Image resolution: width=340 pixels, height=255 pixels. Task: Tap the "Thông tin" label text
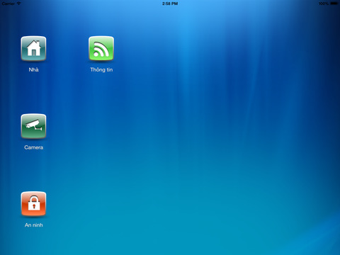[101, 69]
